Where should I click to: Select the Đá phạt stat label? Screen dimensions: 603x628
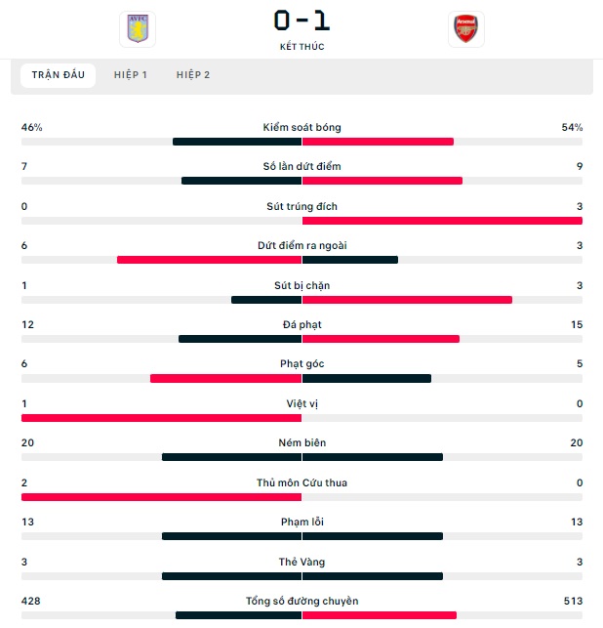click(x=301, y=325)
